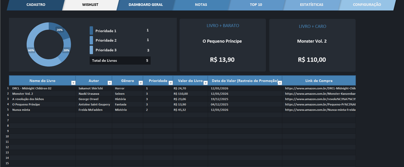Expand the Autor column filter arrow
The image size is (404, 167).
pyautogui.click(x=110, y=83)
